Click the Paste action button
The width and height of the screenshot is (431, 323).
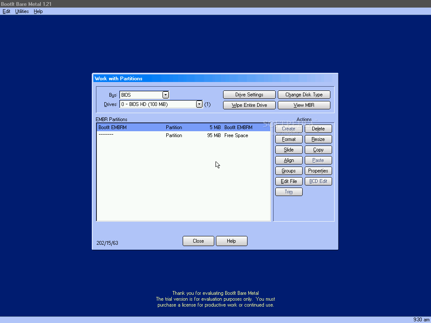318,160
